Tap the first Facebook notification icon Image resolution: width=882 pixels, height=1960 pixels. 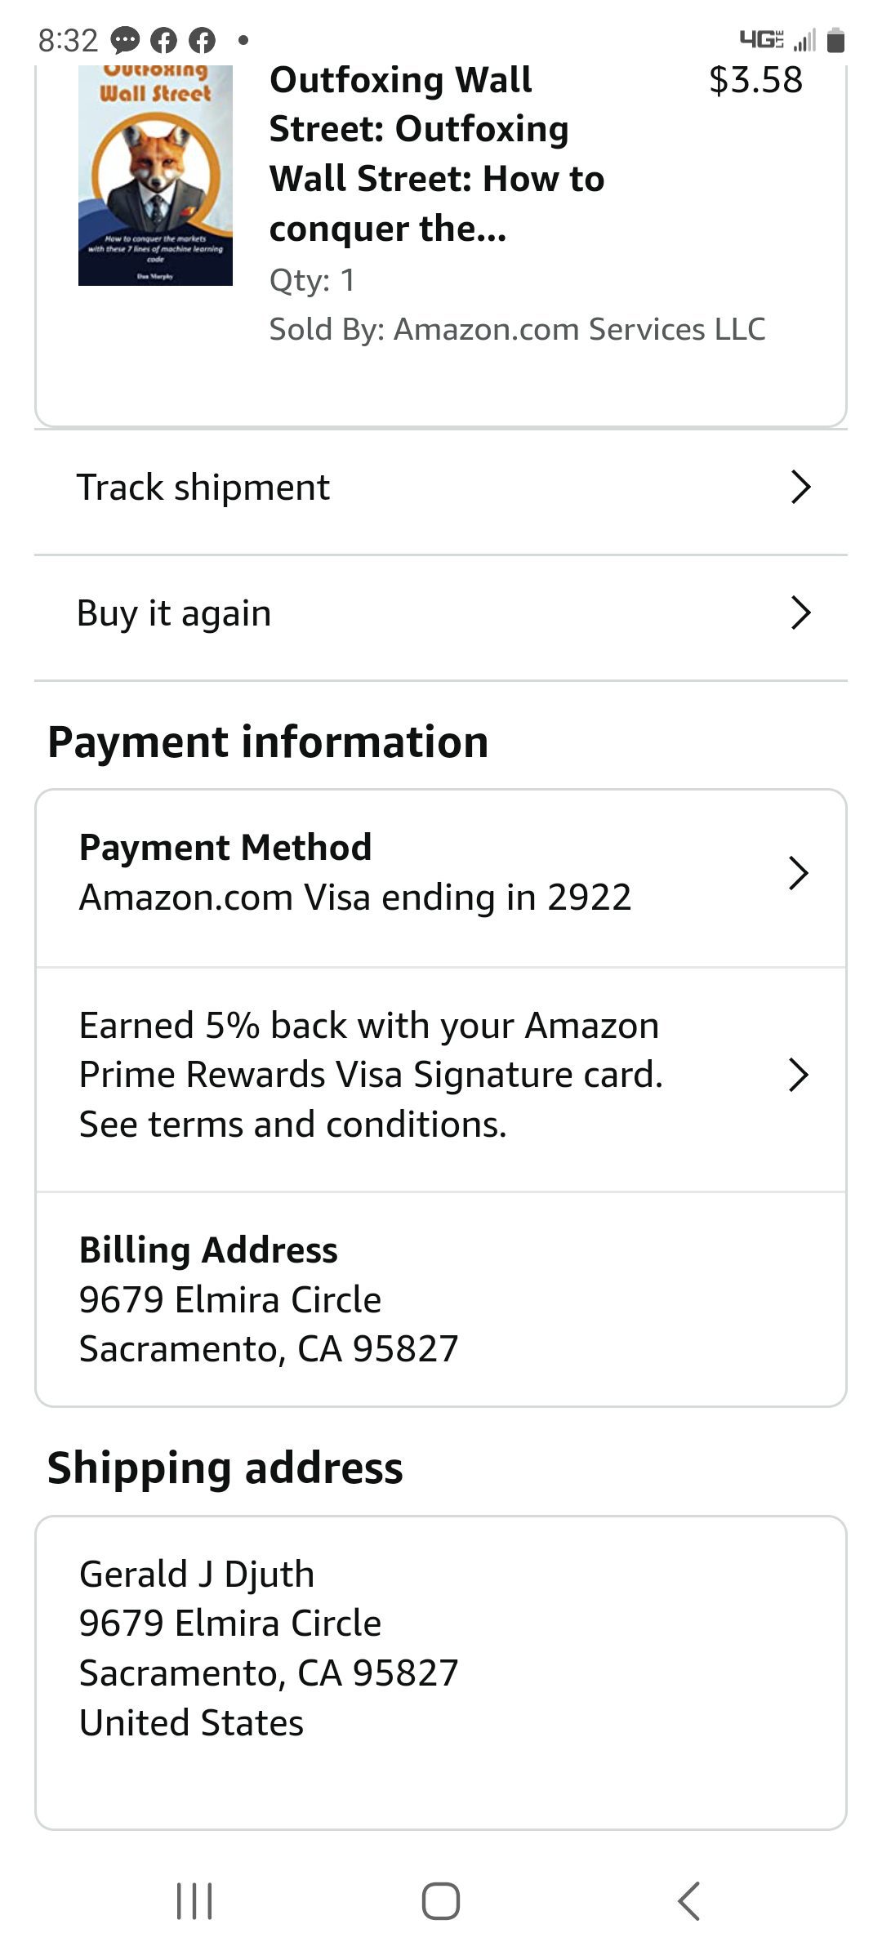(164, 40)
